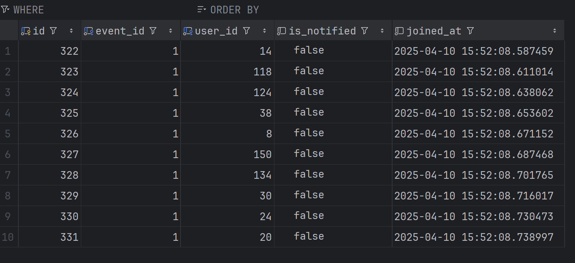Screen dimensions: 575x263
Task: Toggle sort arrows on id column
Action: [x=71, y=31]
